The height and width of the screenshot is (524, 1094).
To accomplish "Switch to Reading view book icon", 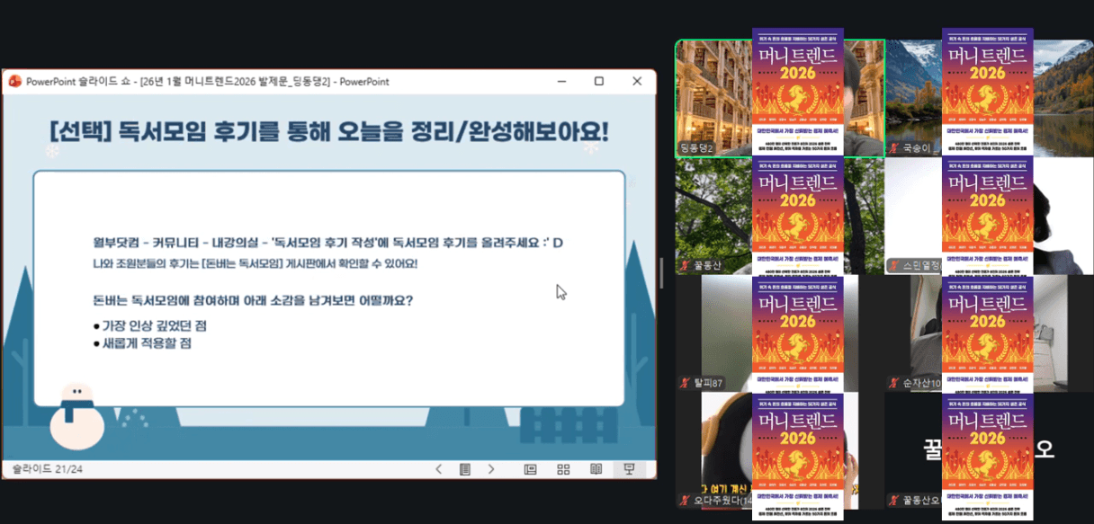I will click(x=596, y=469).
